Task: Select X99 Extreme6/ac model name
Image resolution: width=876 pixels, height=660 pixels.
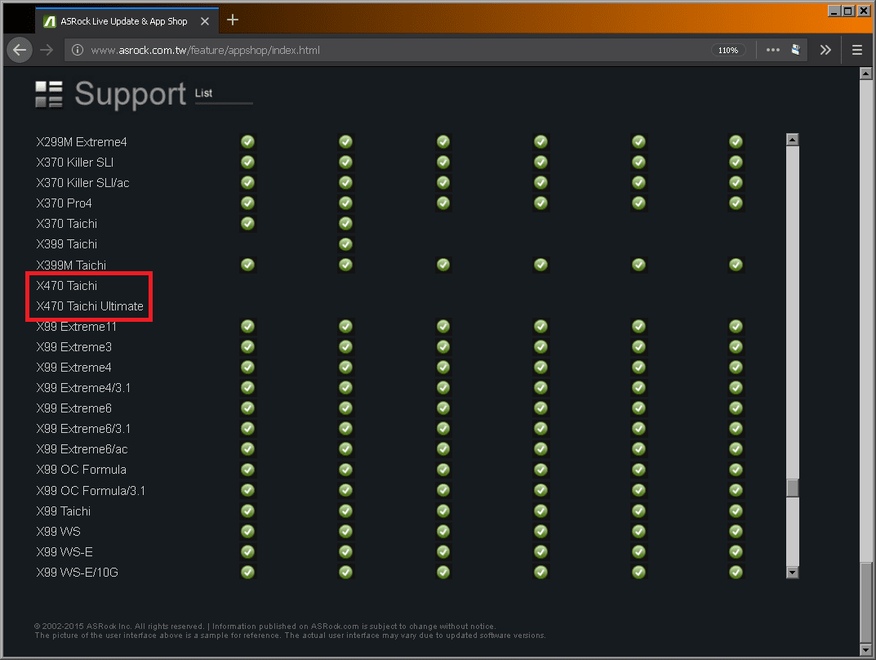Action: (x=82, y=449)
